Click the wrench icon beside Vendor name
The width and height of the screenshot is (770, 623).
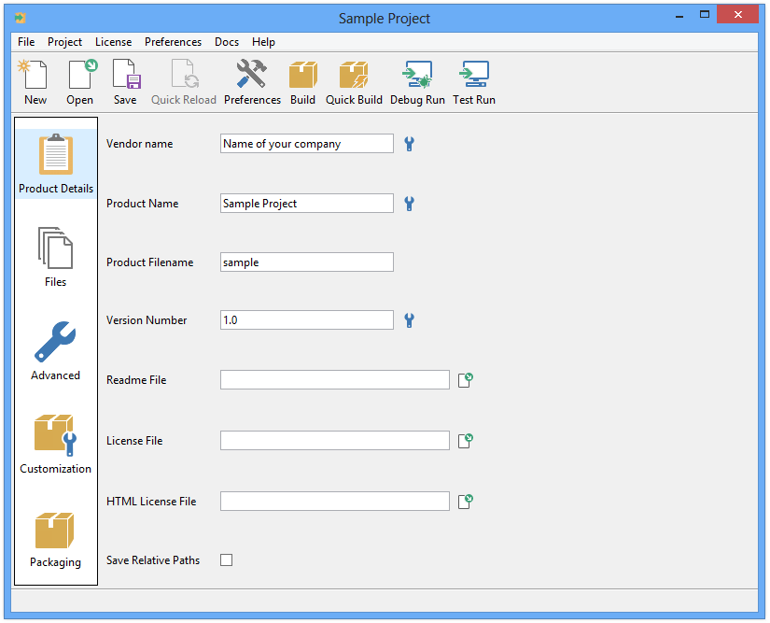pos(409,144)
